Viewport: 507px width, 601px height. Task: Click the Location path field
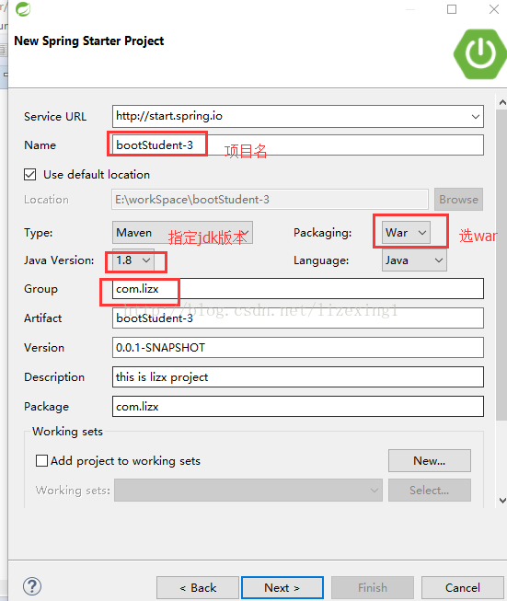tap(270, 200)
